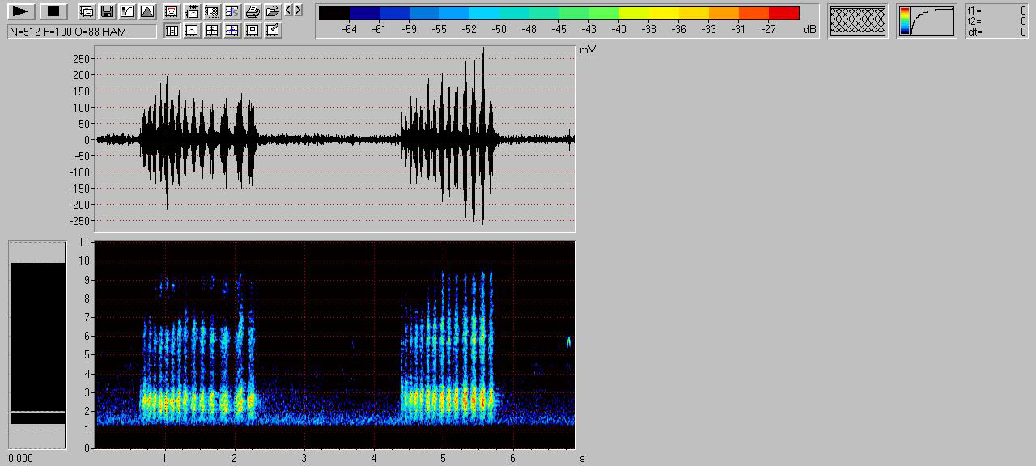Click the open folder icon

(x=273, y=11)
